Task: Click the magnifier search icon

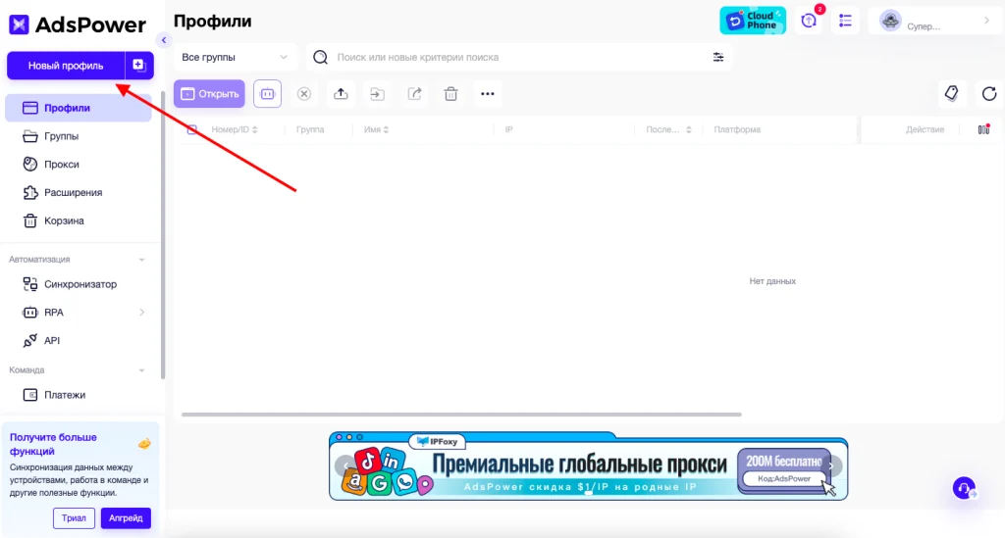Action: point(321,57)
